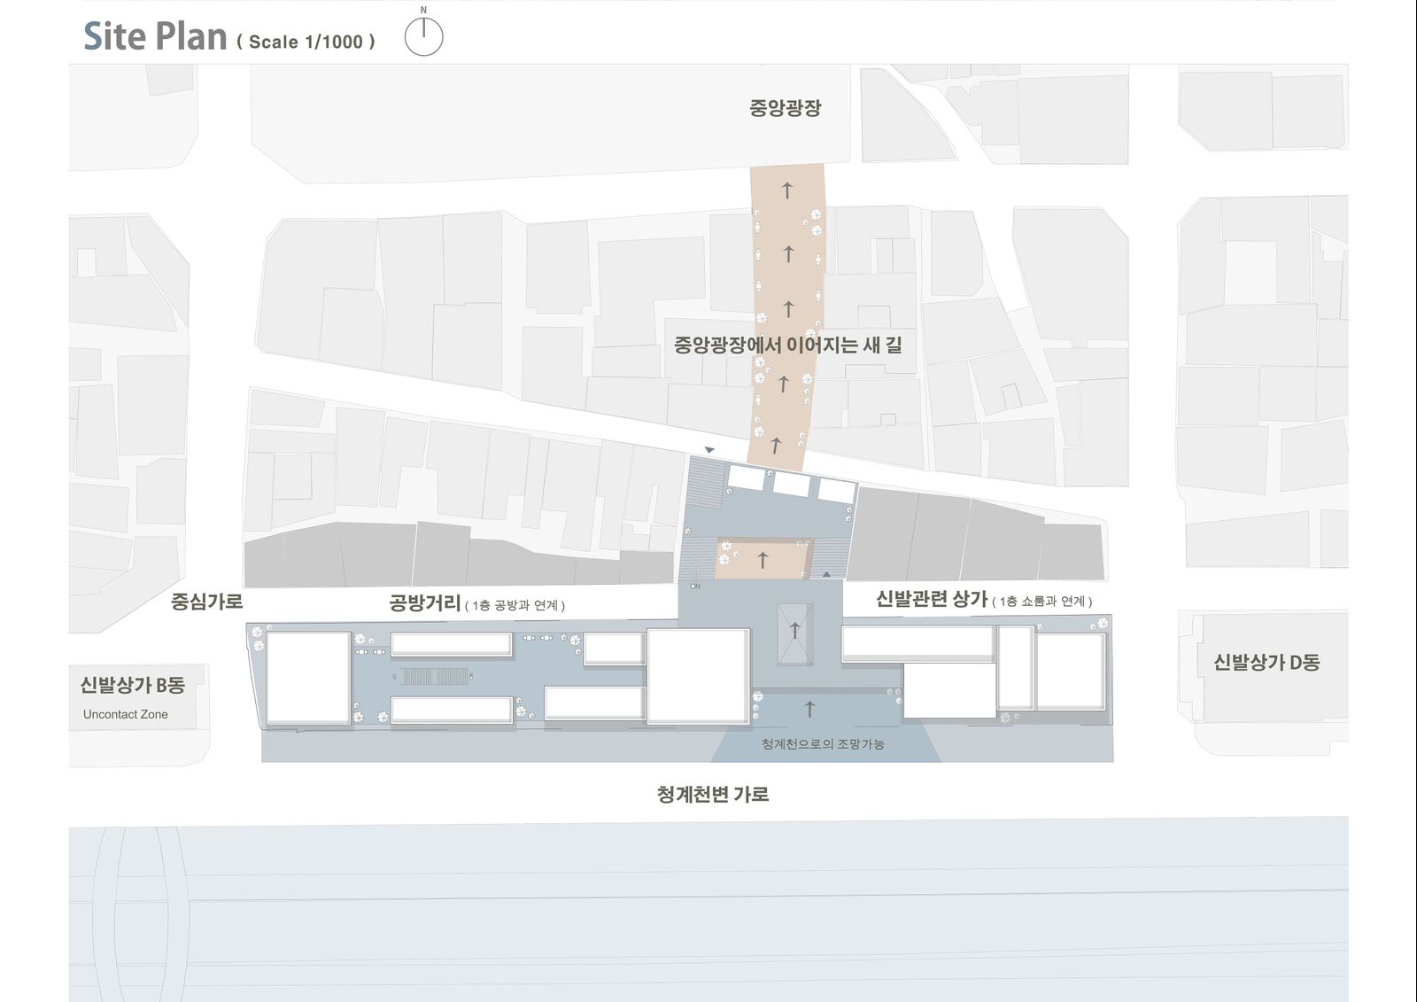Click the north arrow compass symbol
This screenshot has height=1002, width=1417.
[x=423, y=32]
